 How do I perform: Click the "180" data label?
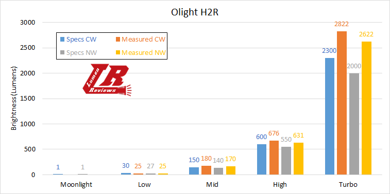pyautogui.click(x=207, y=159)
